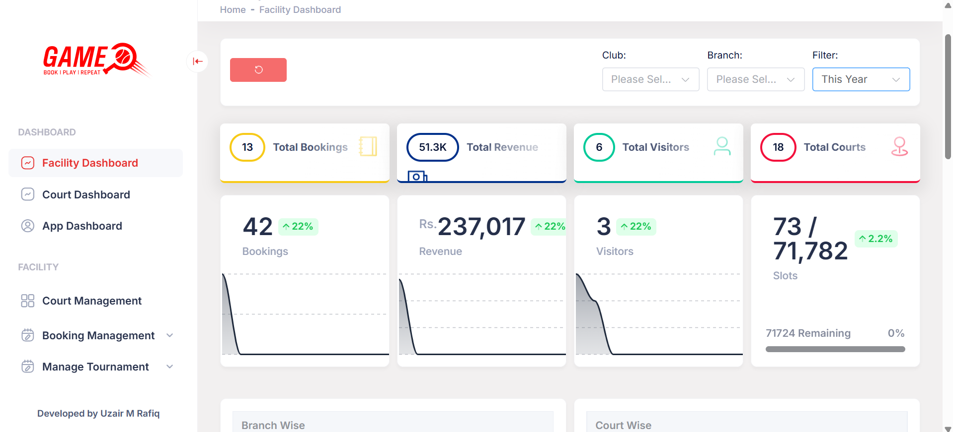Open Court Management menu item
Viewport: 953px width, 432px height.
95,301
